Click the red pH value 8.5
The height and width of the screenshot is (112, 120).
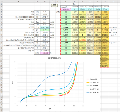pyautogui.click(x=66, y=50)
